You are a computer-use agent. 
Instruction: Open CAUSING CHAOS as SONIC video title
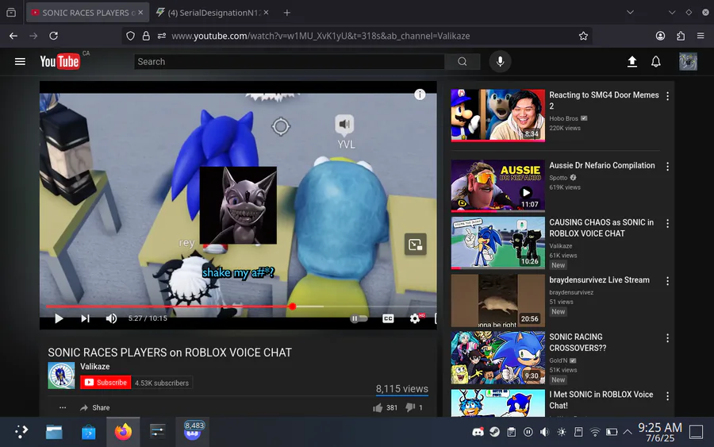point(601,228)
